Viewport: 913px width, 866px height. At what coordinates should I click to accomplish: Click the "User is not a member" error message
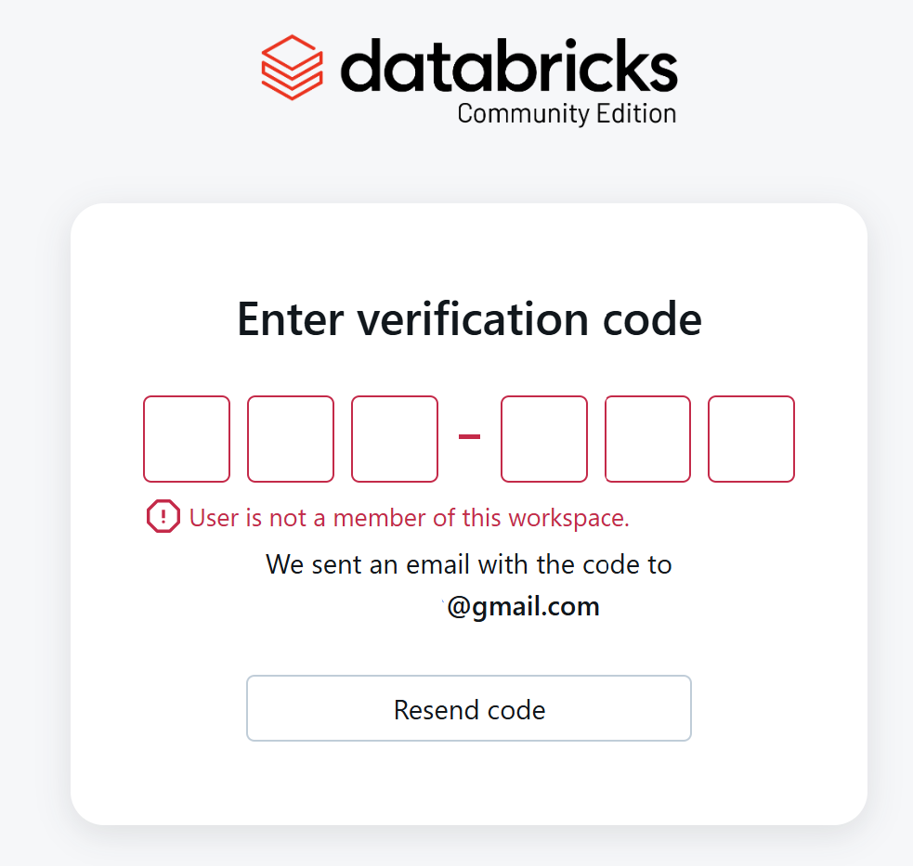click(x=409, y=518)
